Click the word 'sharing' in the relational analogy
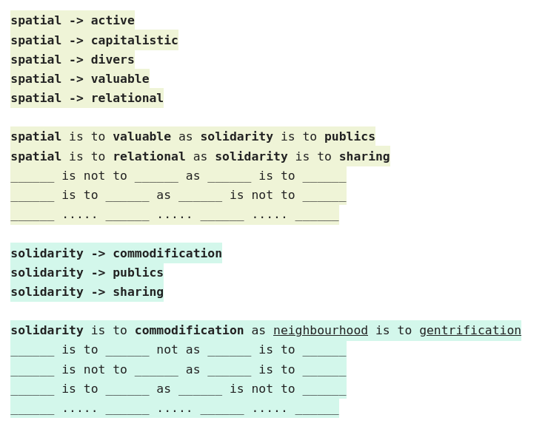Screen dimensions: 548x429 click(x=364, y=156)
